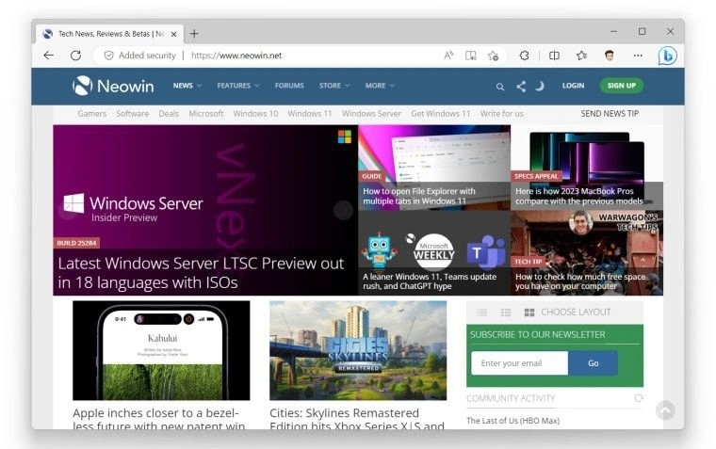Toggle dark mode with moon icon
716x449 pixels.
click(540, 86)
